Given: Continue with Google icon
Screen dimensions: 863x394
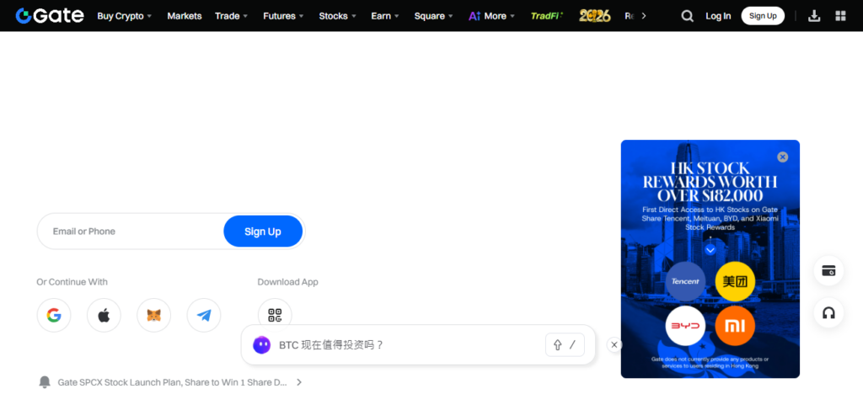Looking at the screenshot, I should pyautogui.click(x=54, y=316).
